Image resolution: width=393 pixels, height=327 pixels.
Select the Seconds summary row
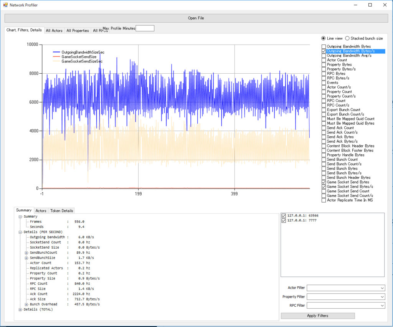(x=57, y=227)
